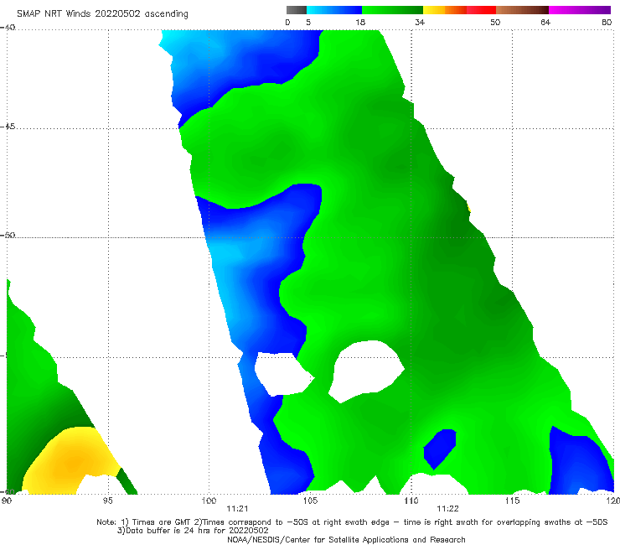Click the longitude label "90"

7,501
